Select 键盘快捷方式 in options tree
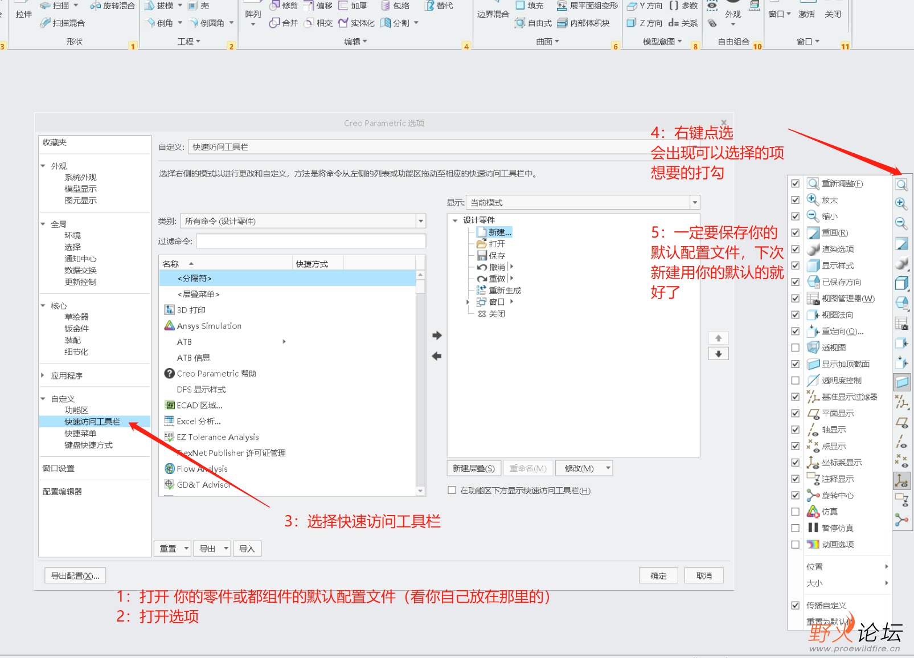Screen dimensions: 914x658 coord(88,446)
